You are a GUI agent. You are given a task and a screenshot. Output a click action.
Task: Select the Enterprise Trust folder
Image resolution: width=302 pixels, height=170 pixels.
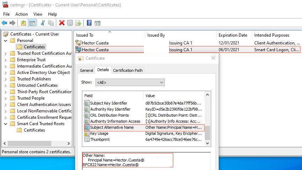point(31,60)
